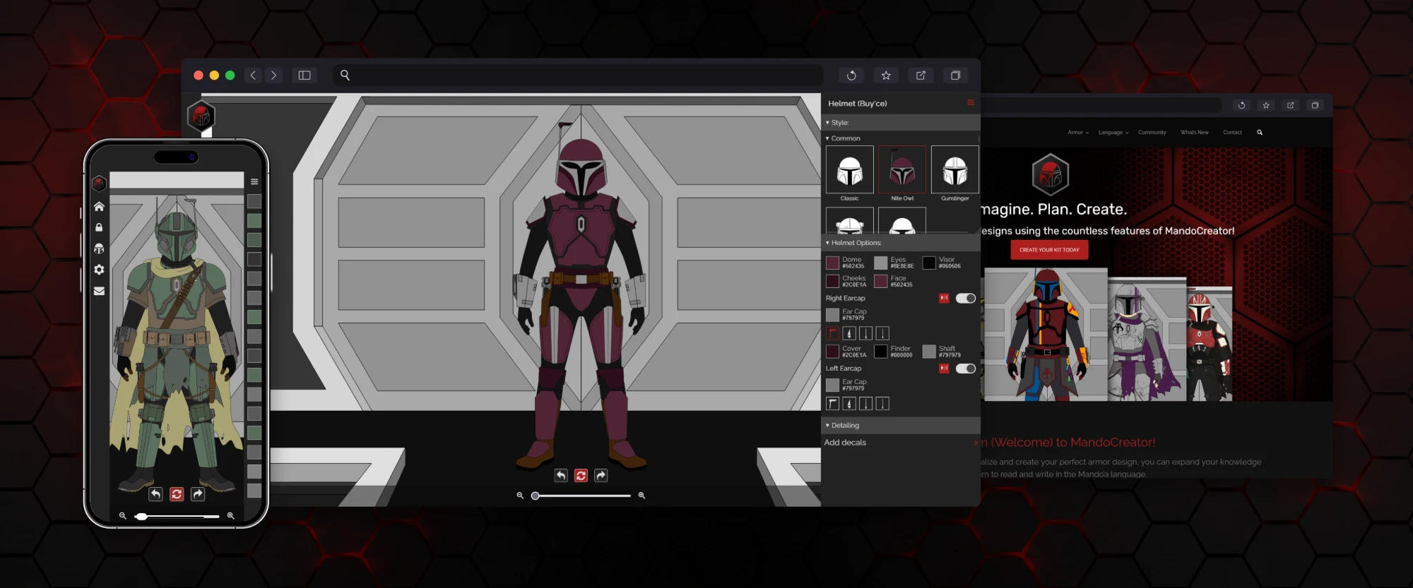Expand the Add decals row
Image resolution: width=1413 pixels, height=588 pixels.
[x=901, y=443]
